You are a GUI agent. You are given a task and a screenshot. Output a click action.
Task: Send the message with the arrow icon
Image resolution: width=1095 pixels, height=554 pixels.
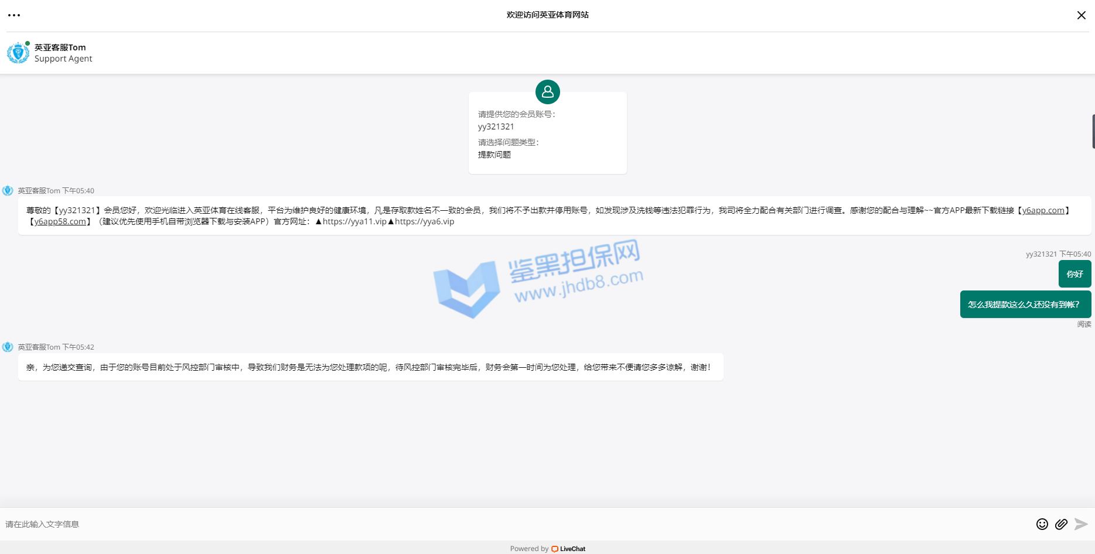(1081, 524)
